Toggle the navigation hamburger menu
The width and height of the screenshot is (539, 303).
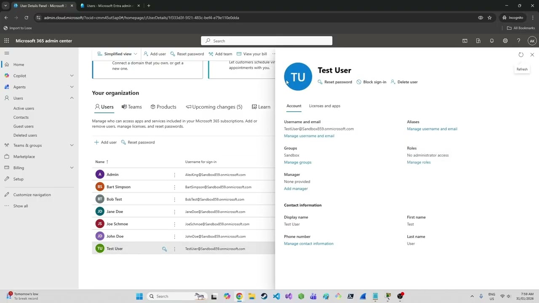[x=7, y=53]
